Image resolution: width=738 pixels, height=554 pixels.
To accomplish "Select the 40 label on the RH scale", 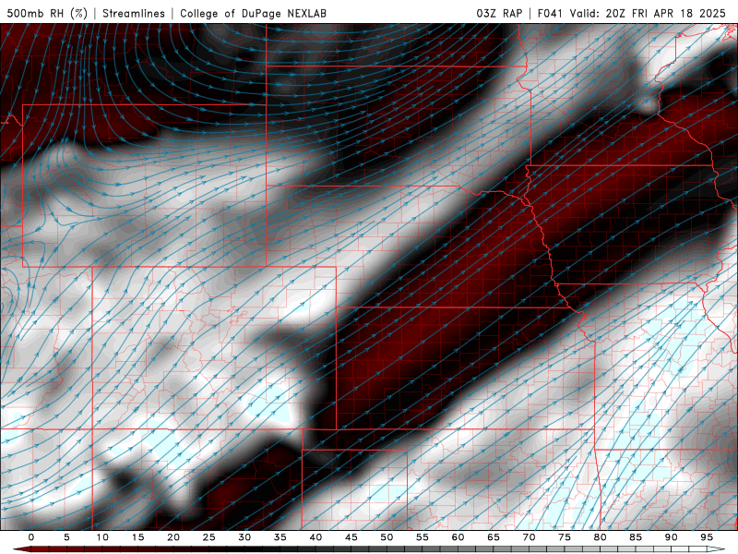I will pos(315,537).
